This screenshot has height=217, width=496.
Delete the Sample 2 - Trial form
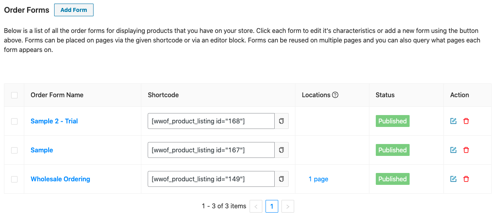click(466, 121)
